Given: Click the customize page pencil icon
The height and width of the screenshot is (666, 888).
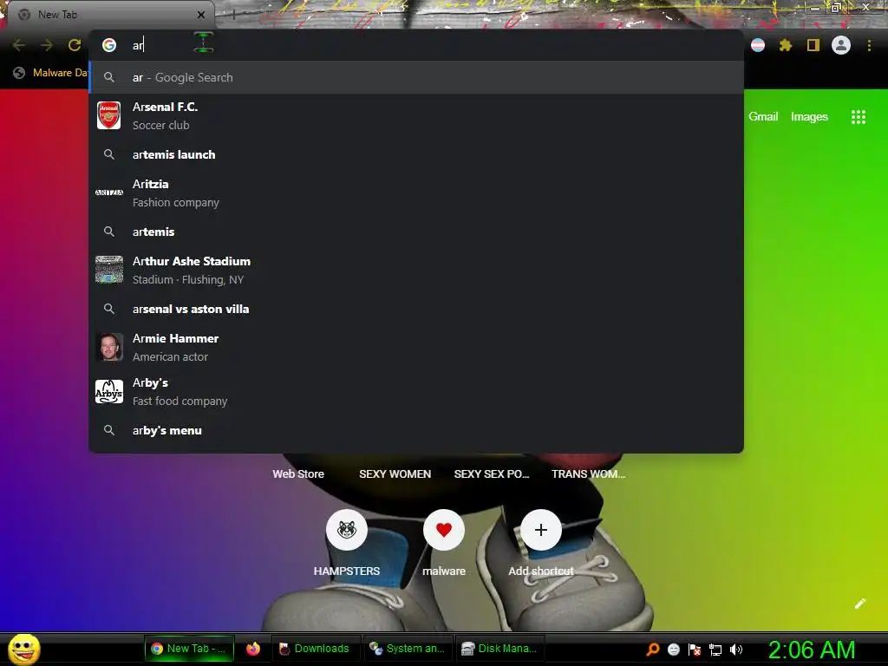Looking at the screenshot, I should click(859, 604).
